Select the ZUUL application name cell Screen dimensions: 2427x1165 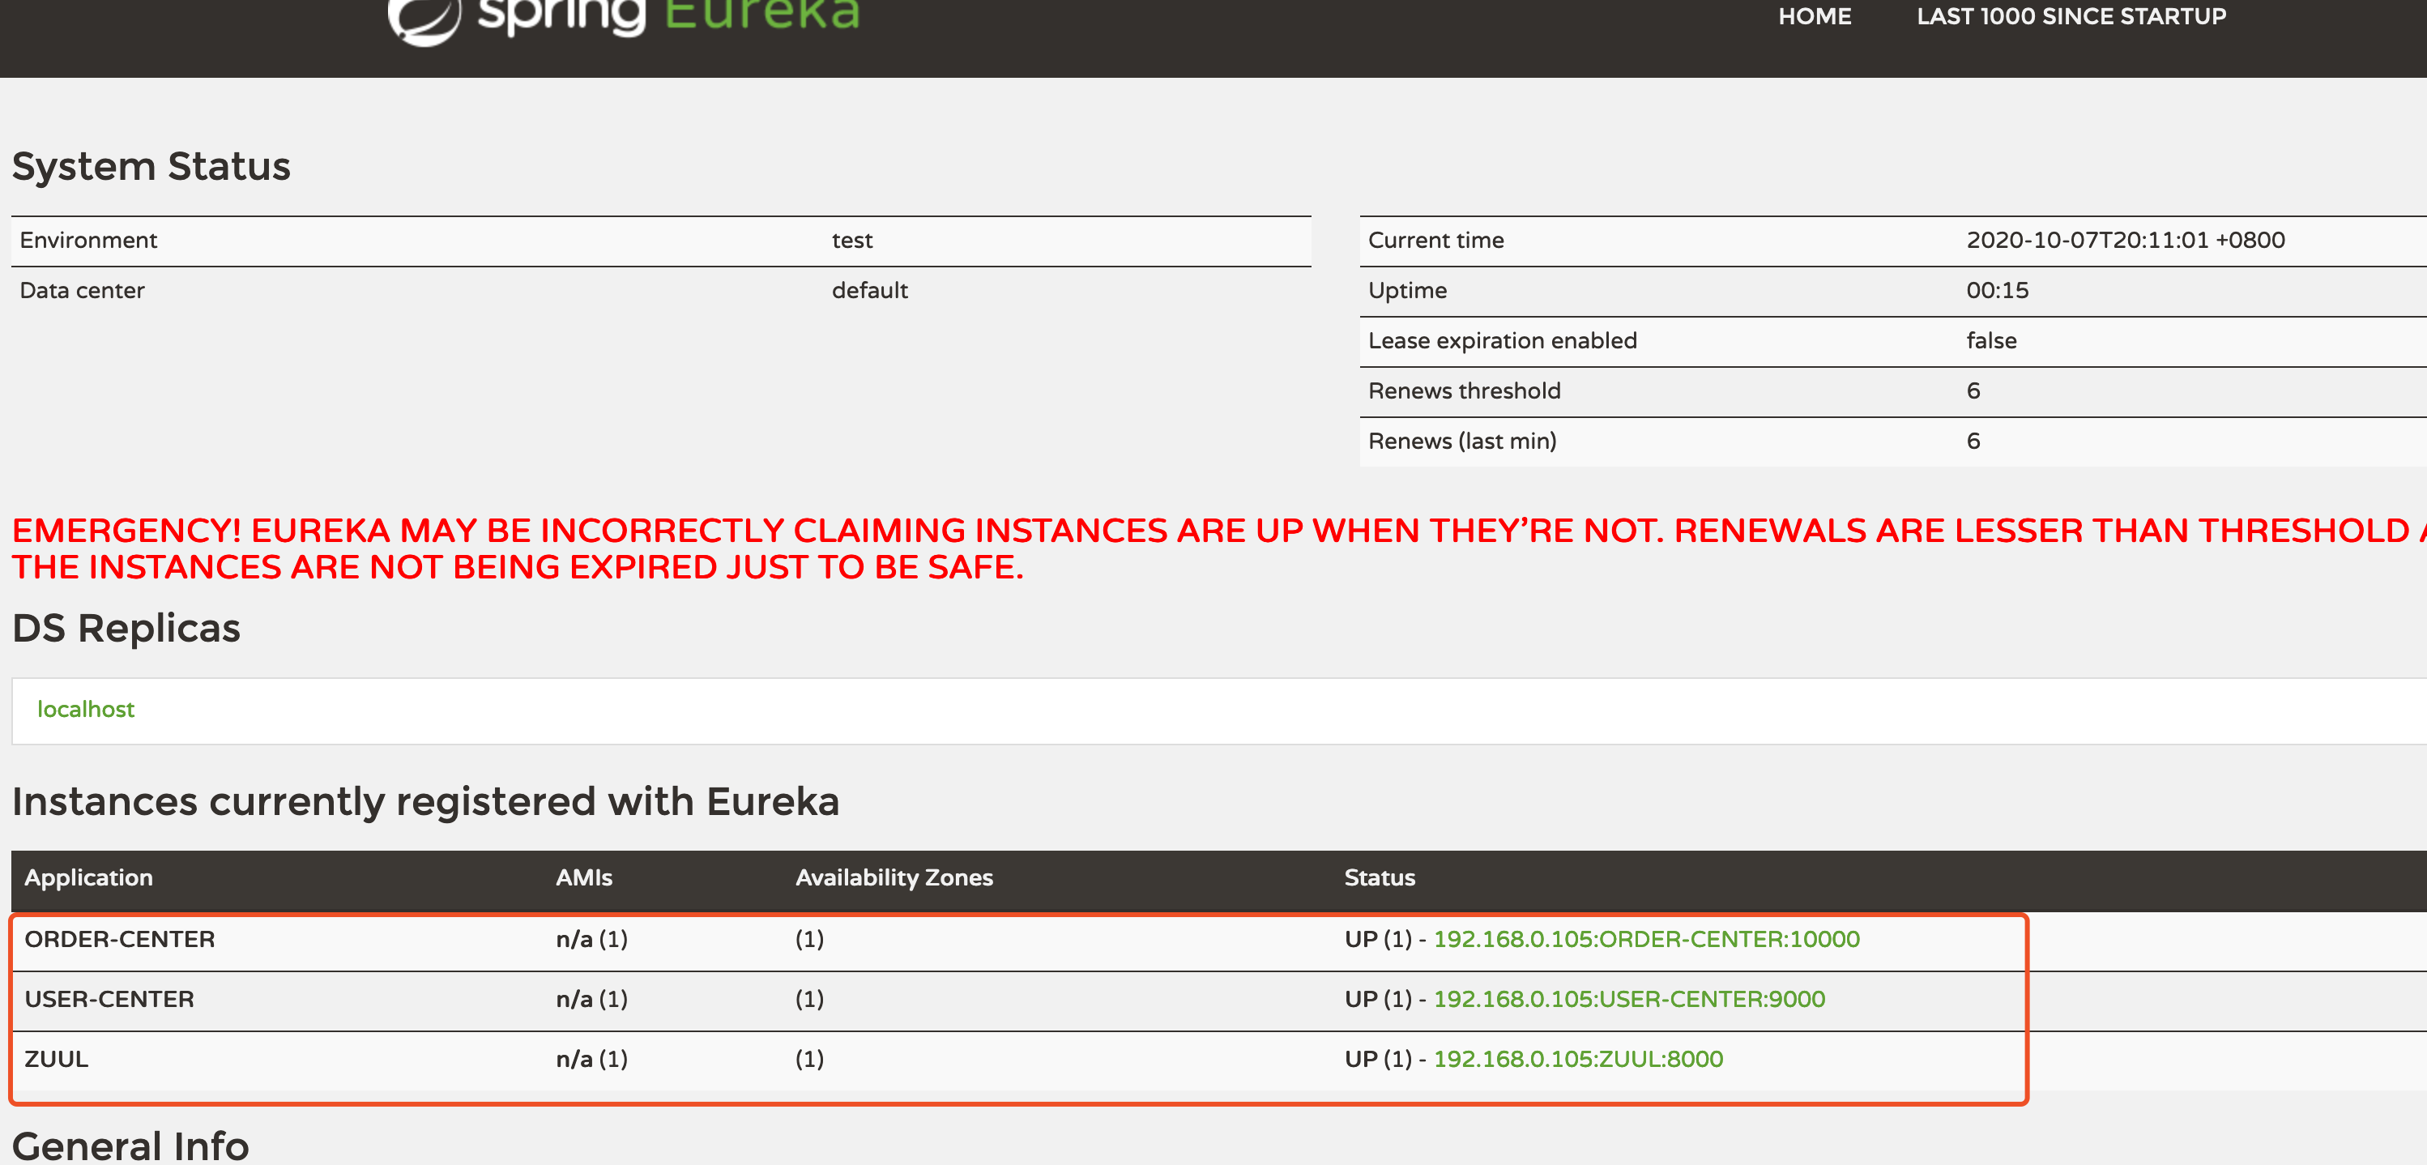point(57,1059)
